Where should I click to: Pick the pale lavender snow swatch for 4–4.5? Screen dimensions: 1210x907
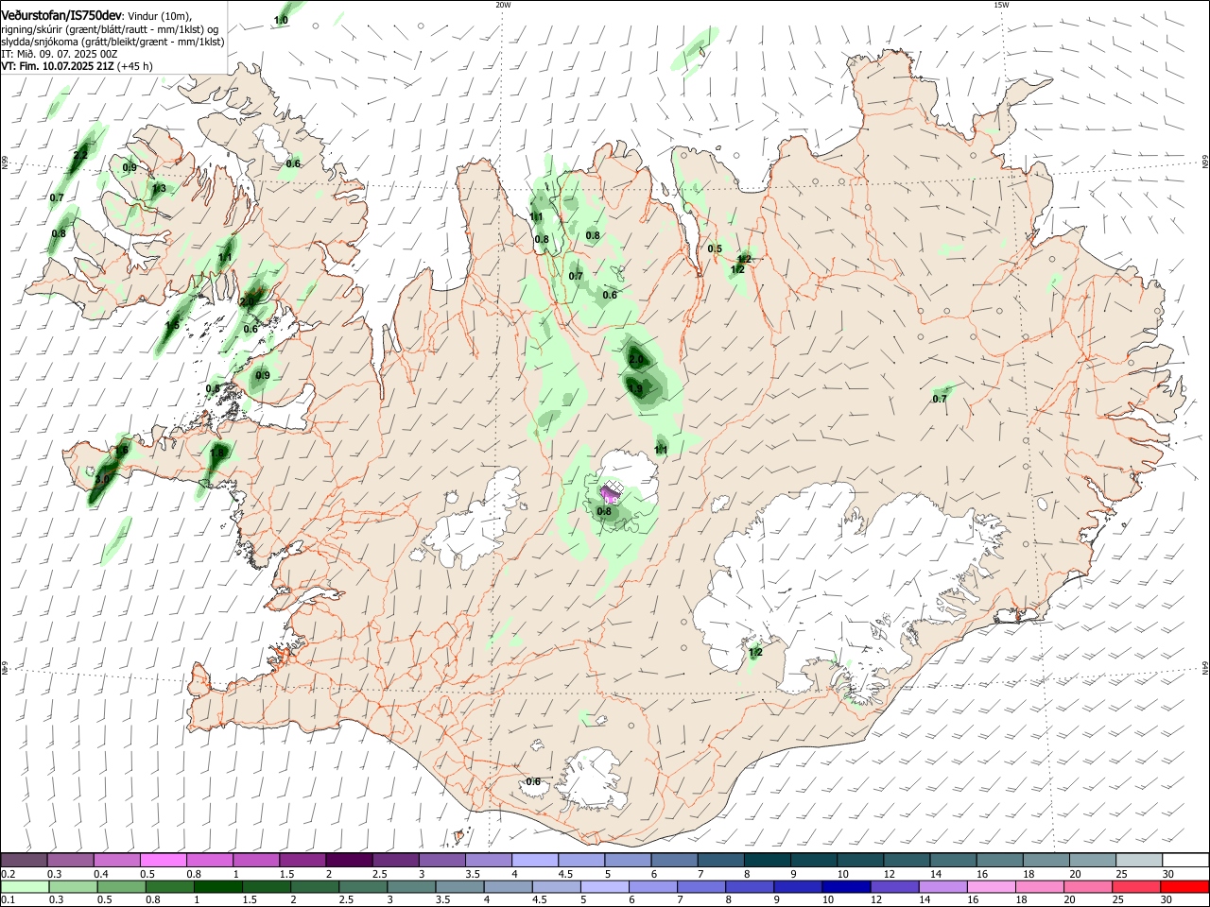click(x=537, y=860)
